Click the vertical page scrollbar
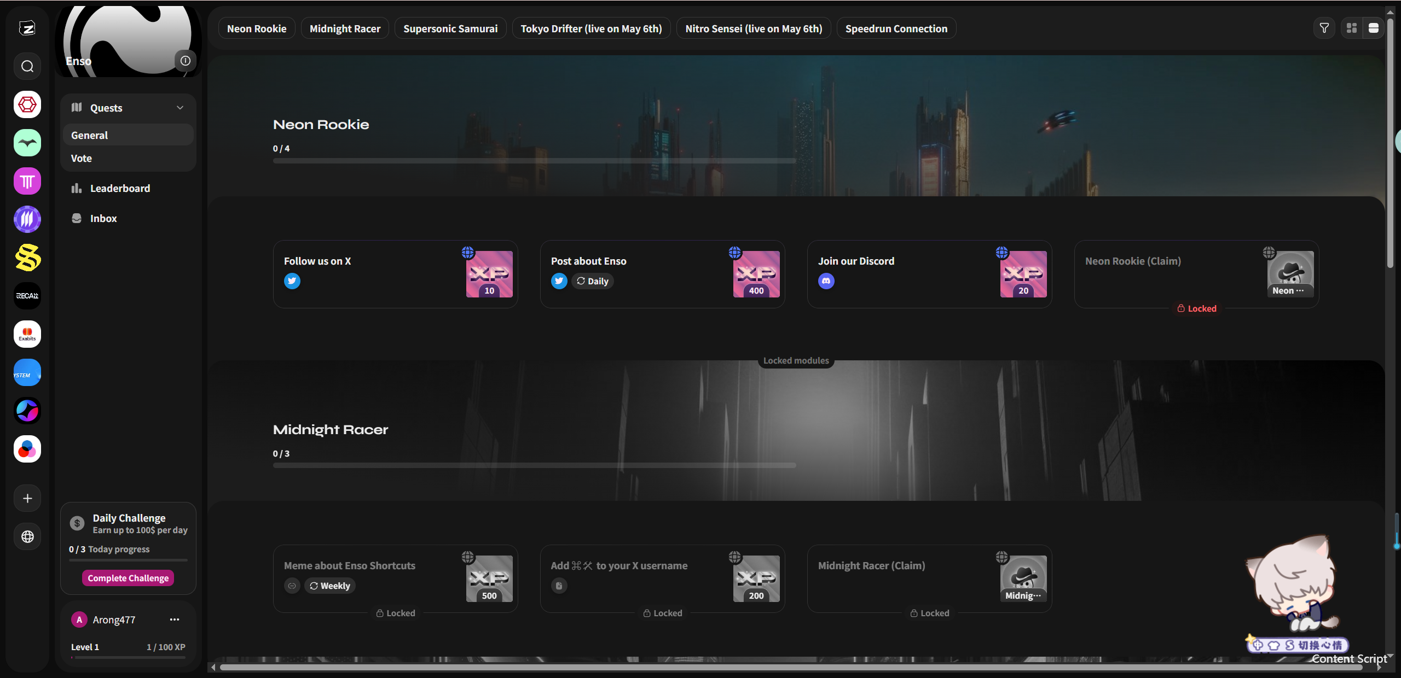The width and height of the screenshot is (1401, 678). click(x=1390, y=142)
